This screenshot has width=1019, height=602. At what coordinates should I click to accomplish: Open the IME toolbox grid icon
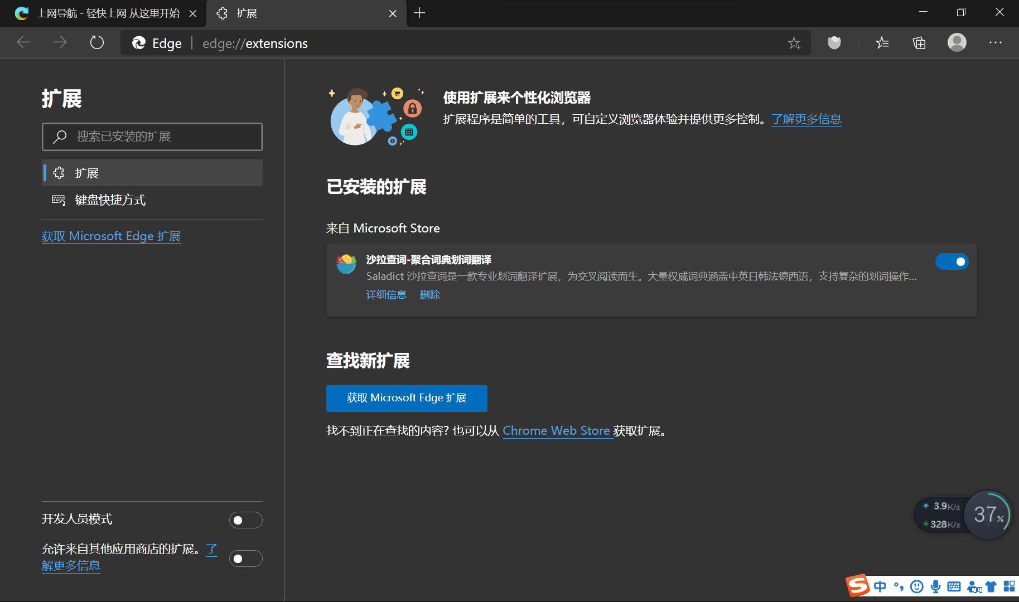point(1009,586)
